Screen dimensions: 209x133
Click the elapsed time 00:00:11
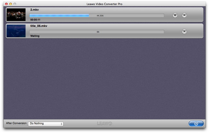tap(35, 20)
